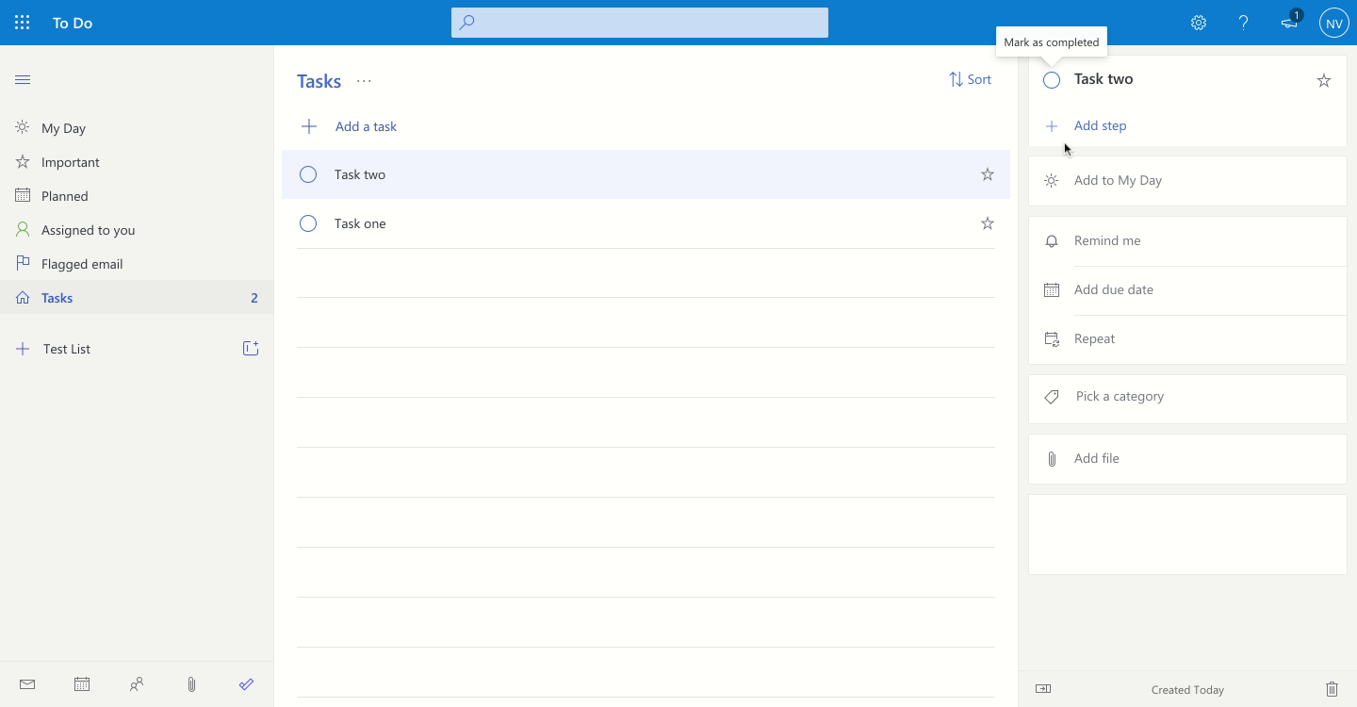The image size is (1357, 707).
Task: Click the Repeat option
Action: (x=1094, y=338)
